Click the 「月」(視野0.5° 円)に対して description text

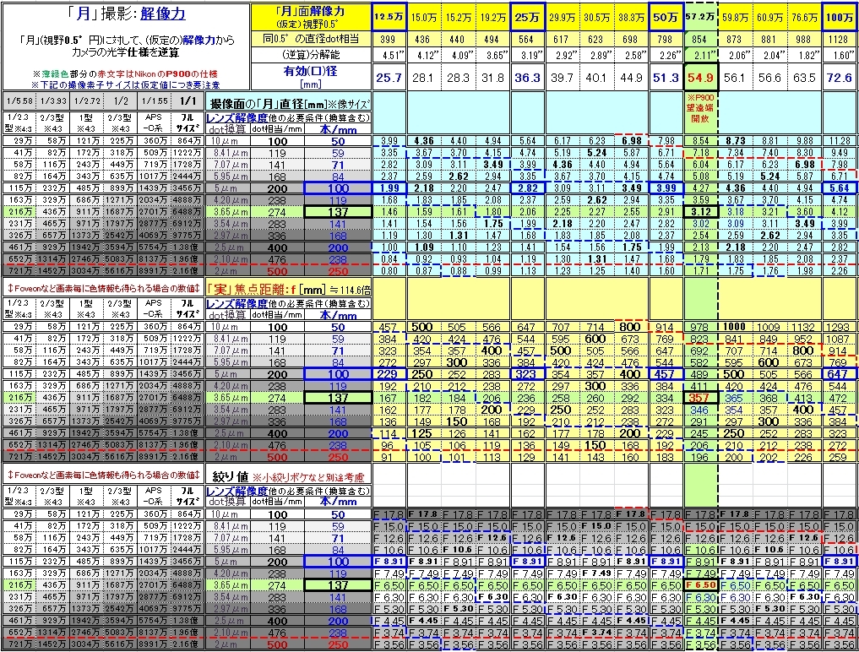(126, 46)
